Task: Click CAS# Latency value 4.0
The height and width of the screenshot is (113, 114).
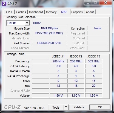Action: (76, 66)
